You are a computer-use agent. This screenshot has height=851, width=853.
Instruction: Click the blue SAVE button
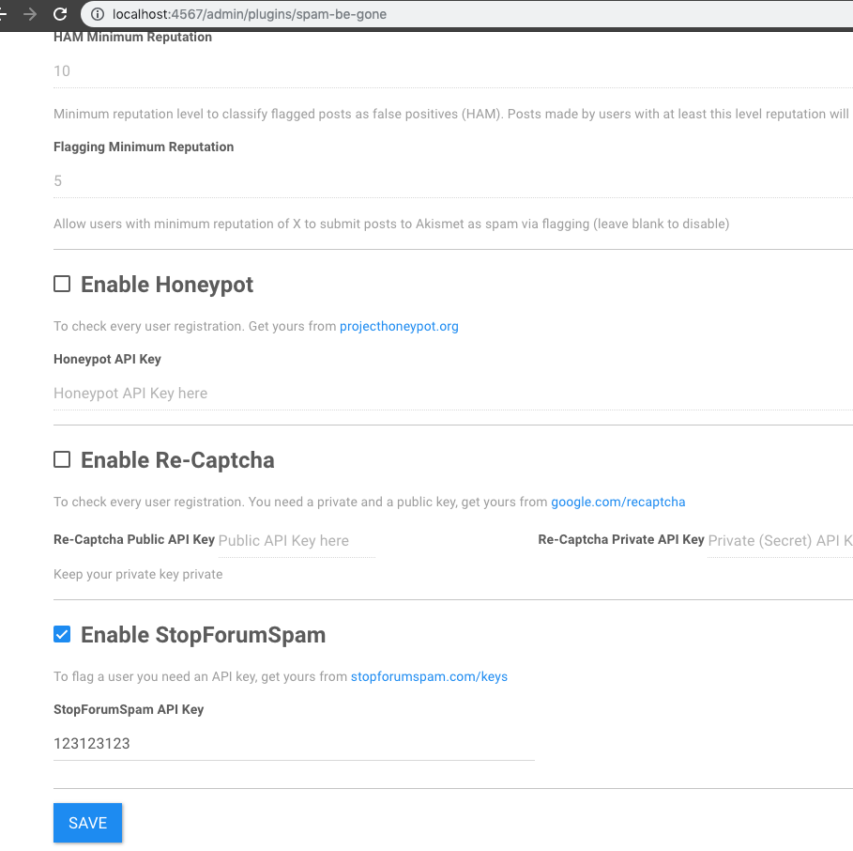point(87,823)
